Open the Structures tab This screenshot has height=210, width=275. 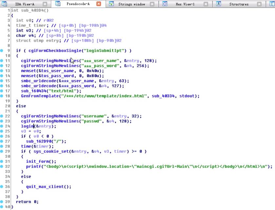coord(239,4)
